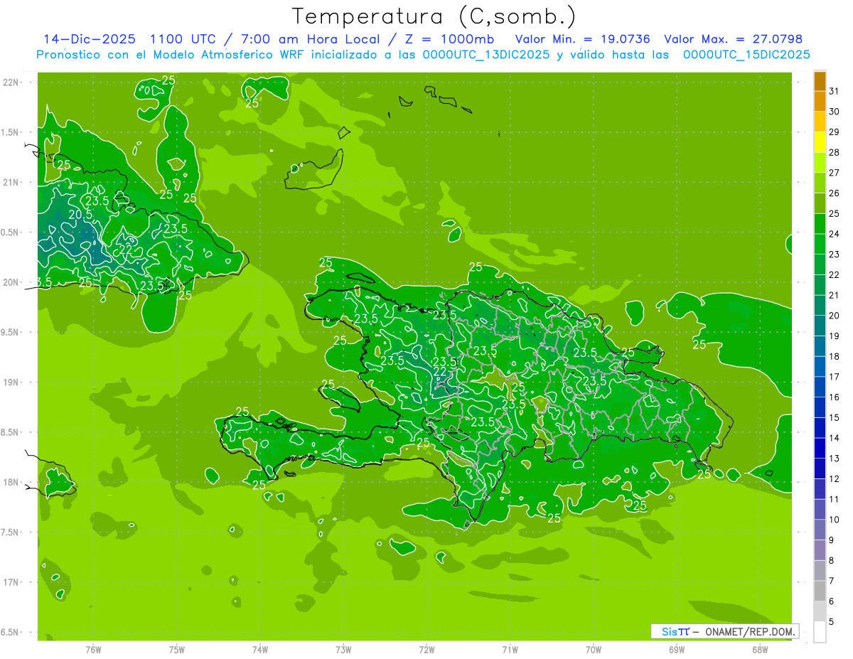
Task: Select the purple legend segment between 9 and 10
Action: (x=820, y=530)
